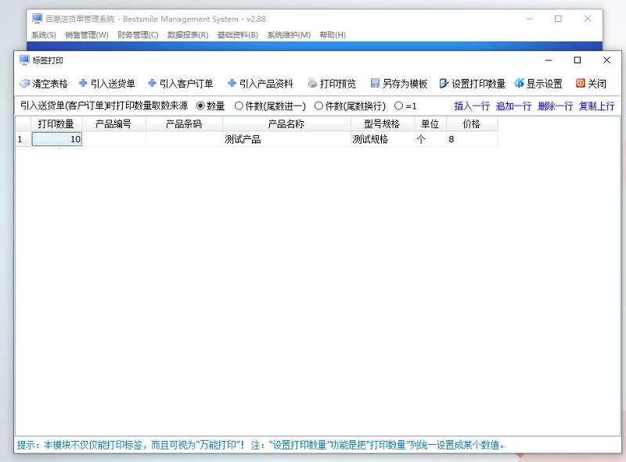Click the 引入客户订单 import customer order icon
Screen dimensions: 626x462
point(152,84)
